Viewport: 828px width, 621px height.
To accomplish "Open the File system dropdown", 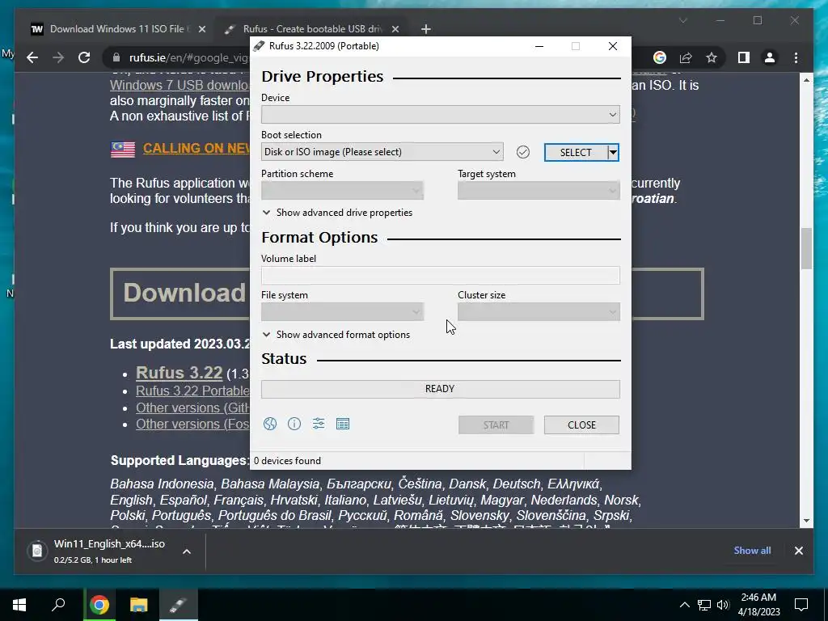I will tap(342, 312).
